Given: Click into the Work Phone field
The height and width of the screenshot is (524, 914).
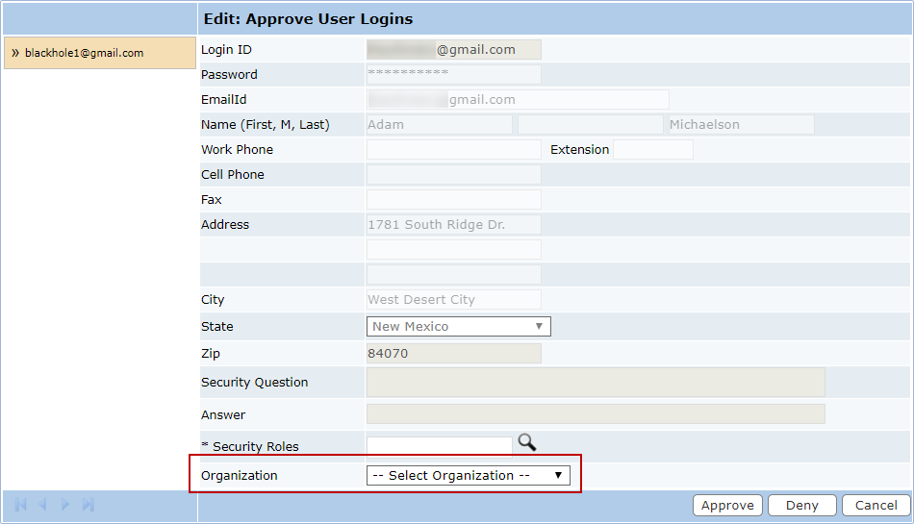Looking at the screenshot, I should point(453,150).
